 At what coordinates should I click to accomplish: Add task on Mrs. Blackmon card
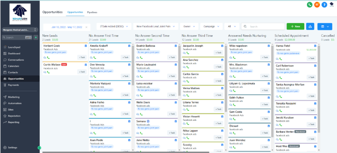[x=265, y=76]
